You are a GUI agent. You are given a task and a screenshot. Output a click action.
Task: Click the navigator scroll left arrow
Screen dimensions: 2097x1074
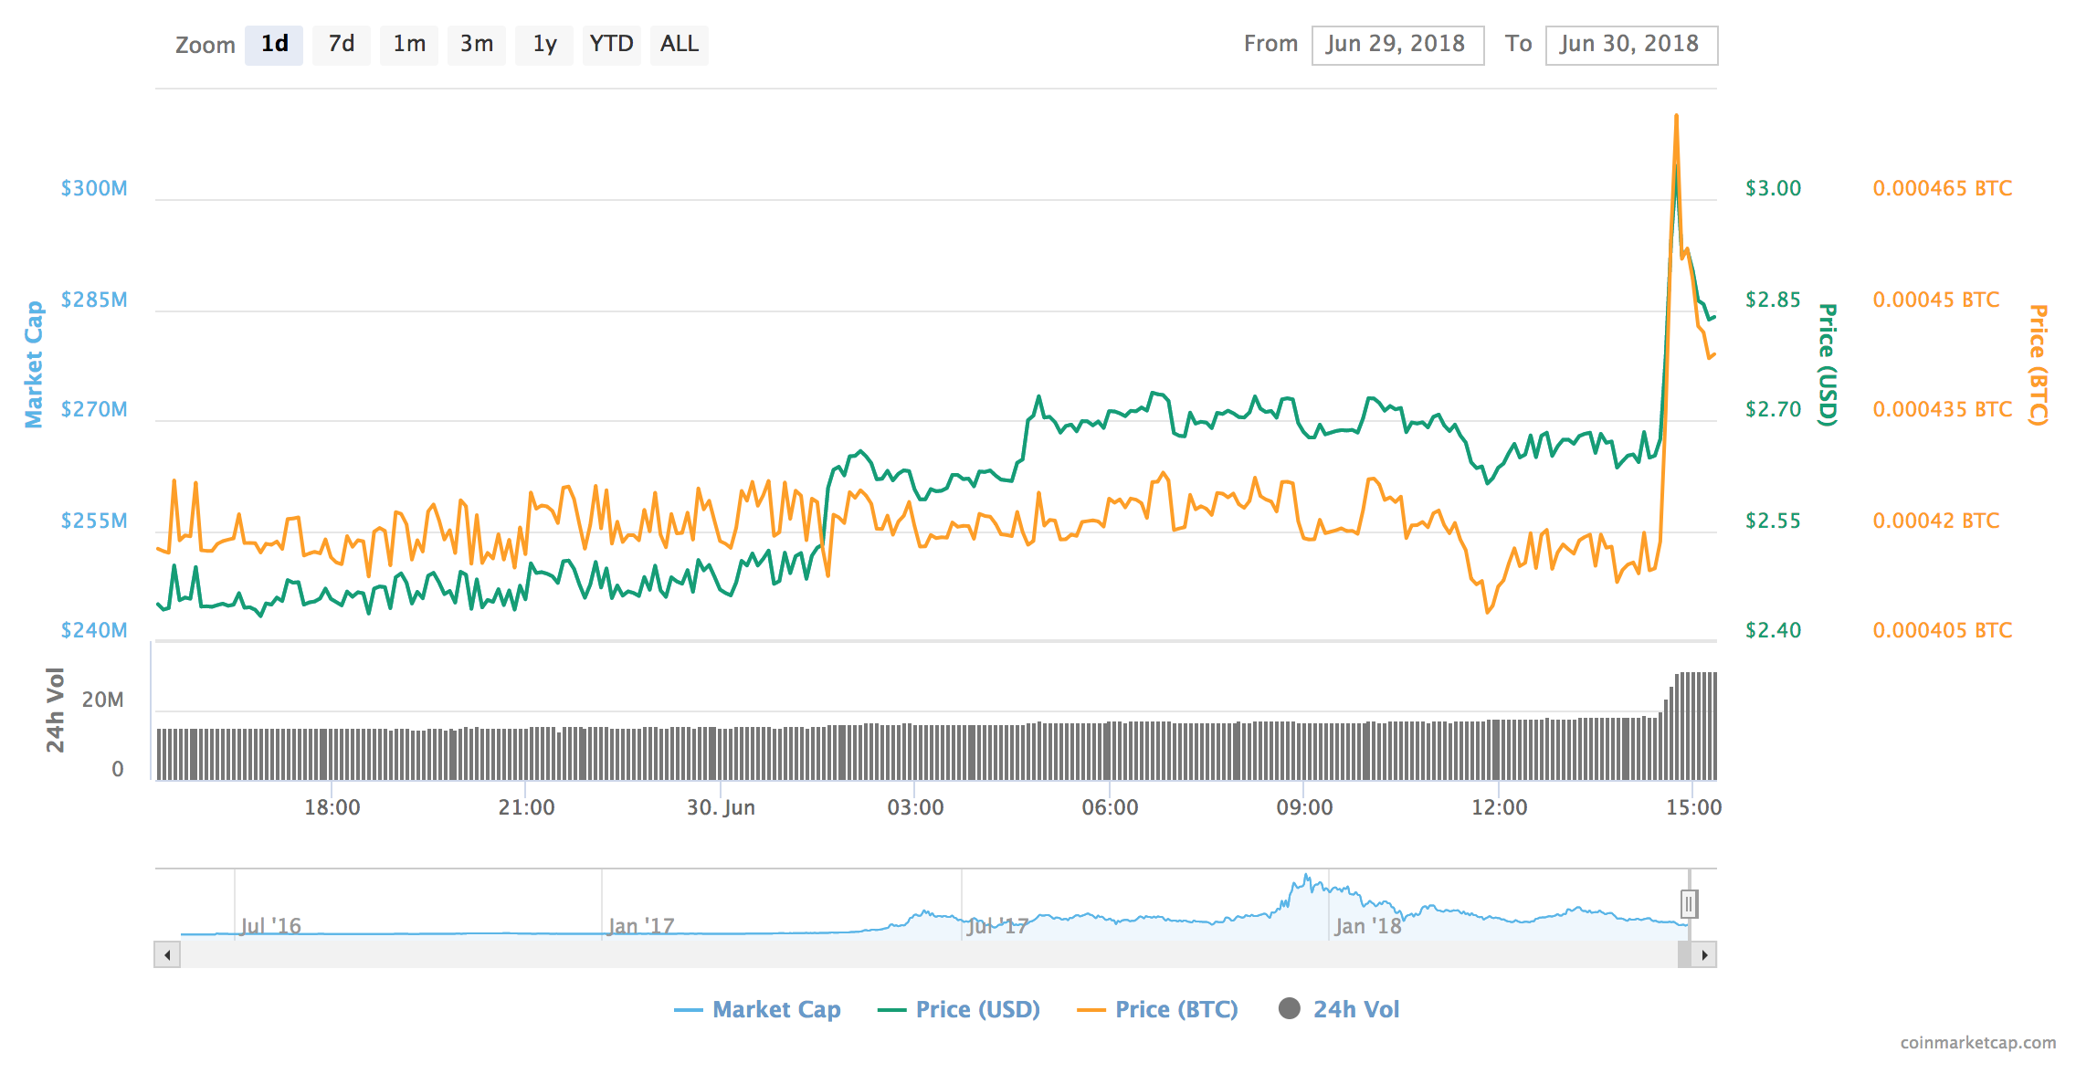[167, 955]
